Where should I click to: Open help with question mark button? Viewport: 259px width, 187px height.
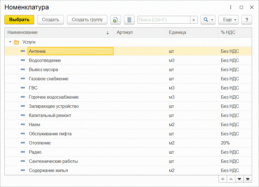pyautogui.click(x=246, y=20)
